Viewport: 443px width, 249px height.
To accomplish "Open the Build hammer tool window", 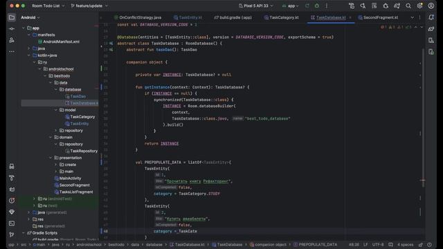I will click(12, 178).
